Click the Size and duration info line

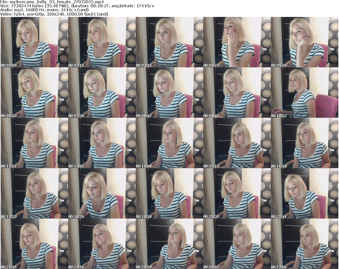pos(77,6)
